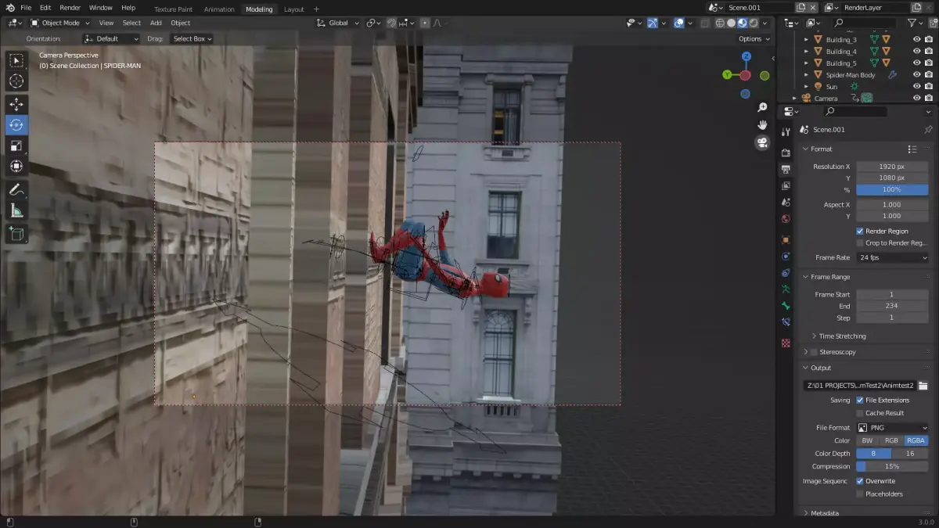939x528 pixels.
Task: Open the Render menu
Action: tap(70, 8)
